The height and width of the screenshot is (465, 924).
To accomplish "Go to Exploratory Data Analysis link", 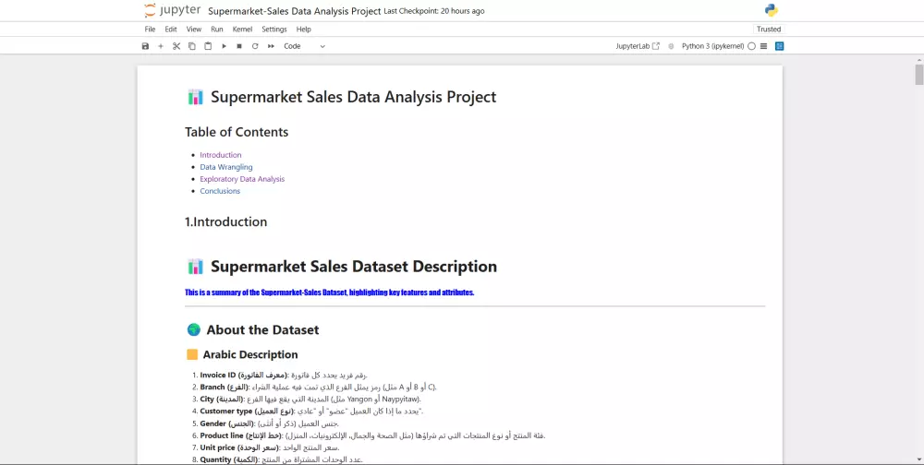I will [242, 179].
